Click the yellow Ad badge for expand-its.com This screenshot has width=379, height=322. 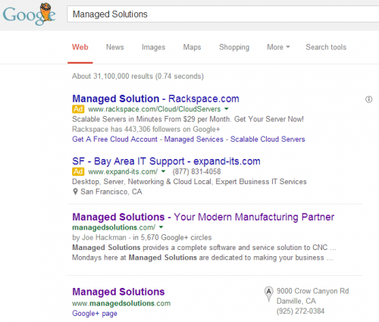point(78,171)
